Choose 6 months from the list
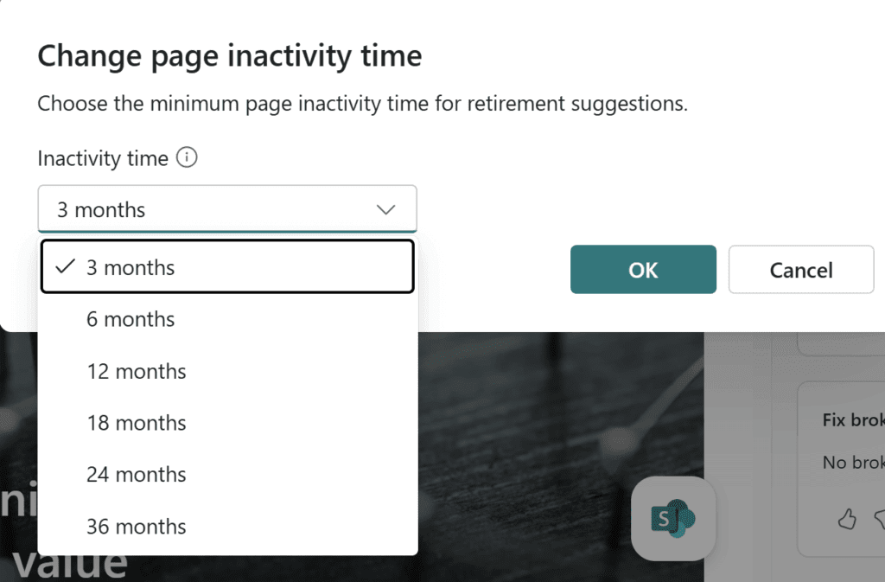 click(131, 319)
